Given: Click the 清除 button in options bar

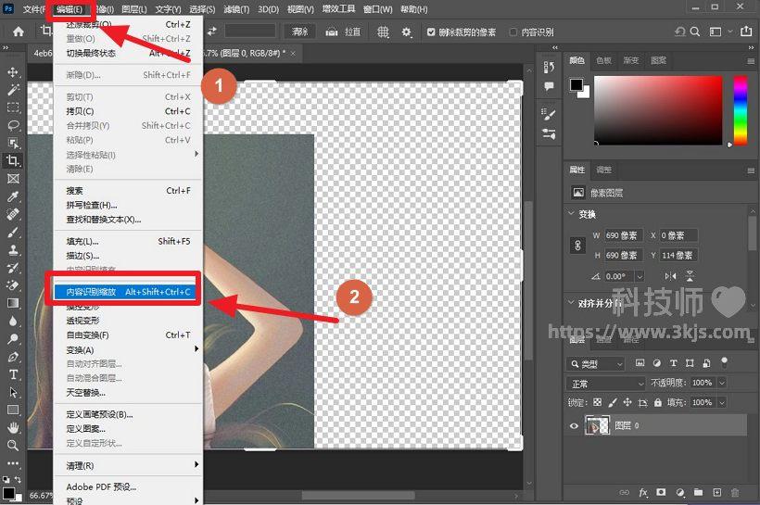Looking at the screenshot, I should coord(299,32).
